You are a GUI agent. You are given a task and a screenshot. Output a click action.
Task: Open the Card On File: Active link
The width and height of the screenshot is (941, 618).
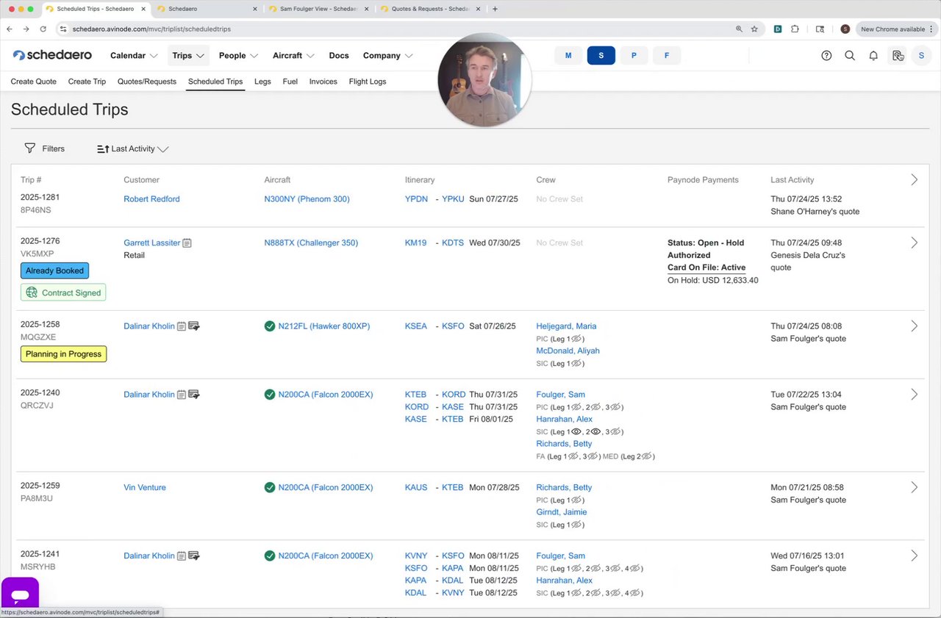click(x=706, y=267)
